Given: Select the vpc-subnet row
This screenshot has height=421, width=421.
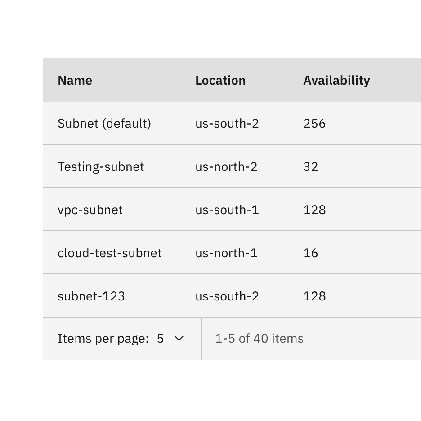Looking at the screenshot, I should [232, 210].
